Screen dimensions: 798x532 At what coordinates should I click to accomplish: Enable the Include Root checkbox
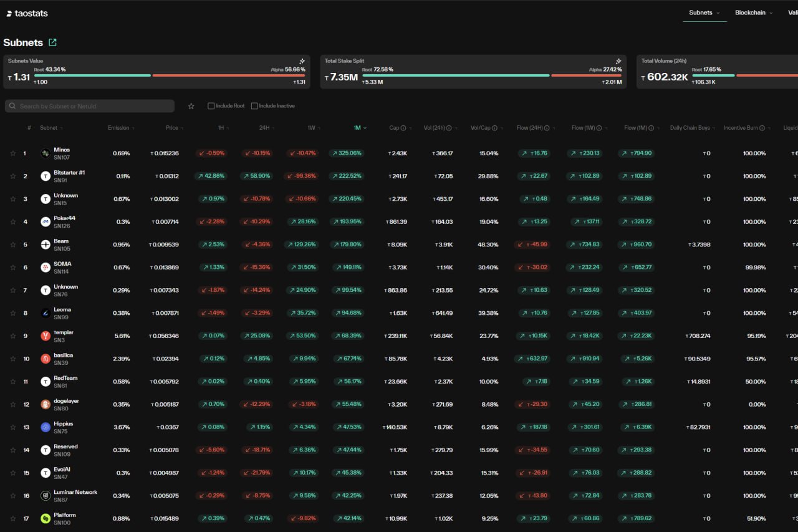pyautogui.click(x=211, y=105)
